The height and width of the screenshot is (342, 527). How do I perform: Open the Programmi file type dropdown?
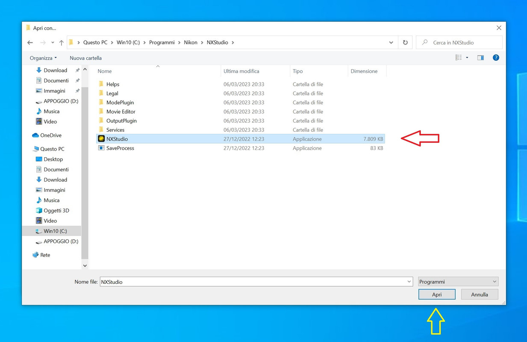(458, 282)
